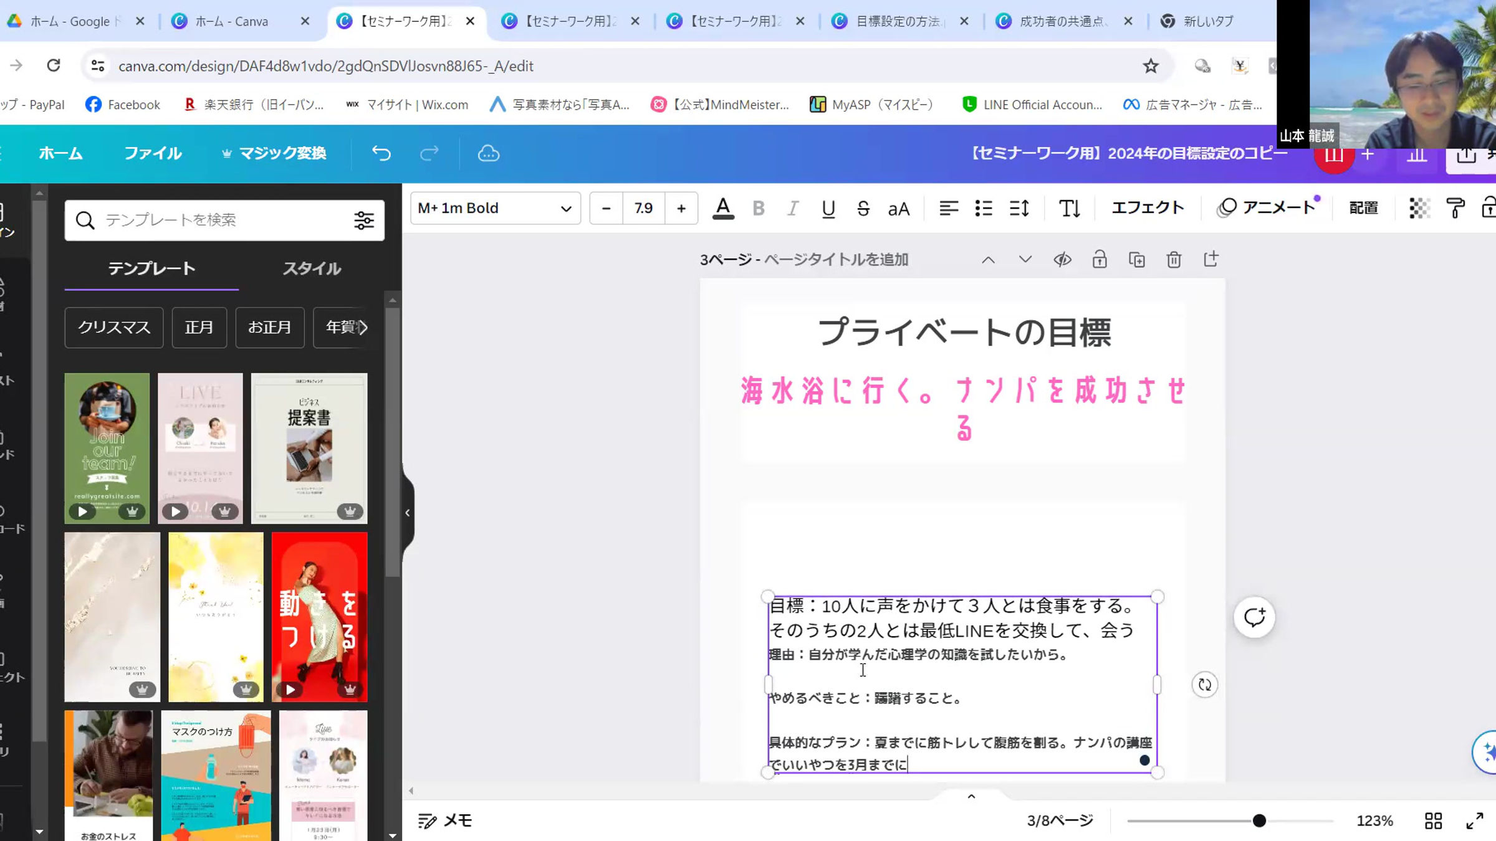Toggle strikethrough formatting
The height and width of the screenshot is (841, 1496).
(x=863, y=208)
